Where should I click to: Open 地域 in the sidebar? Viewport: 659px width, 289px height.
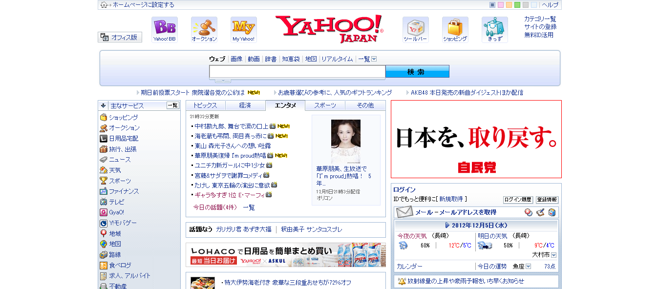click(115, 234)
